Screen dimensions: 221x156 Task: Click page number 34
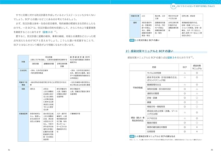pyautogui.click(x=9, y=150)
